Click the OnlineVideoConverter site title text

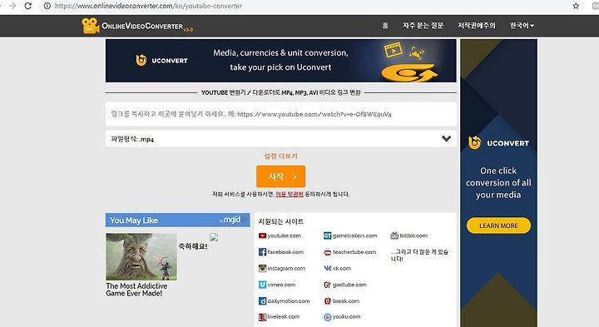click(142, 26)
